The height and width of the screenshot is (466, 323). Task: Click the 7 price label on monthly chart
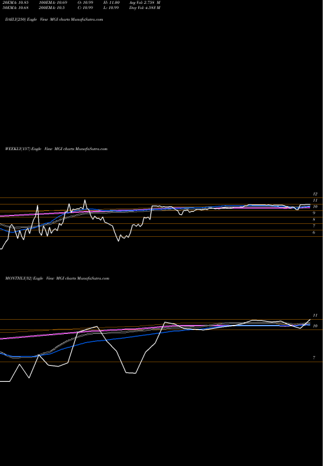(x=314, y=358)
